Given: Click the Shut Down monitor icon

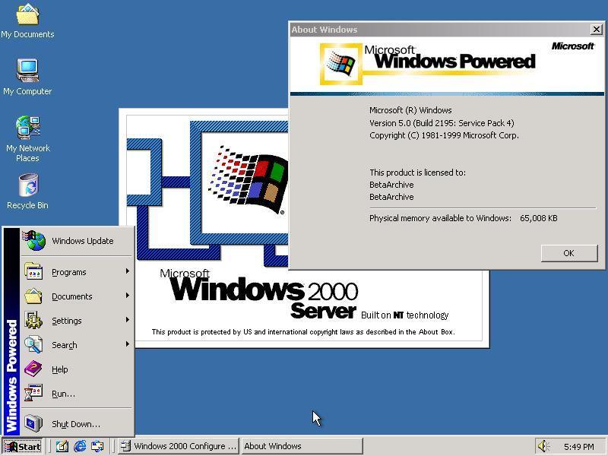Looking at the screenshot, I should point(33,423).
